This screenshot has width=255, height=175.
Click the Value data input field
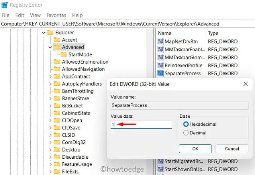click(x=141, y=124)
